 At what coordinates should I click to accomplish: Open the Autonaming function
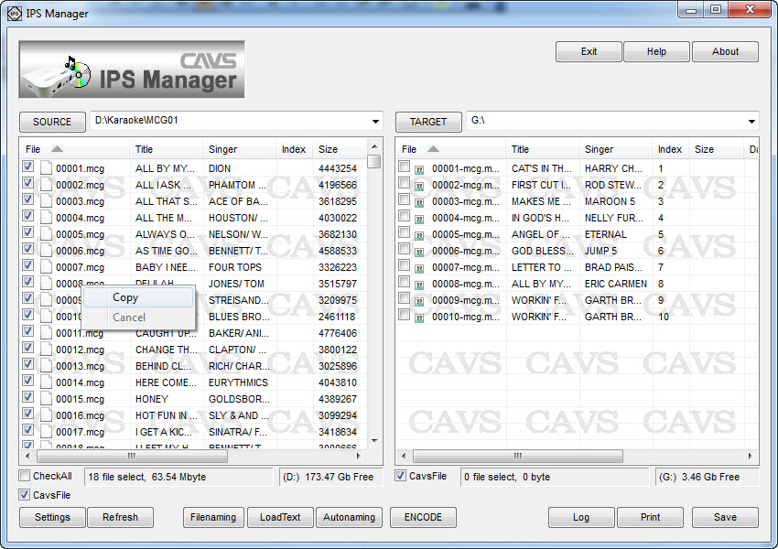pos(350,517)
